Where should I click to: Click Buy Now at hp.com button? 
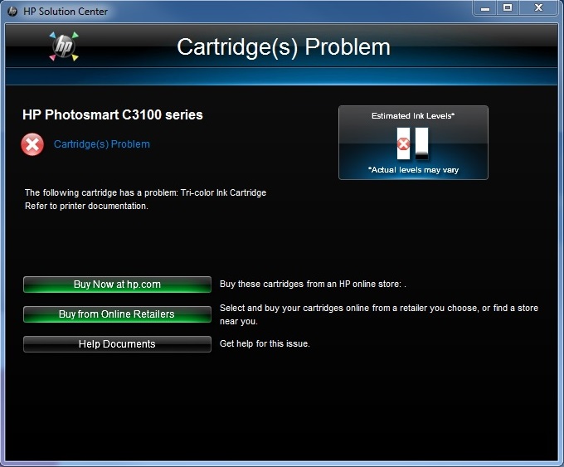click(x=117, y=285)
